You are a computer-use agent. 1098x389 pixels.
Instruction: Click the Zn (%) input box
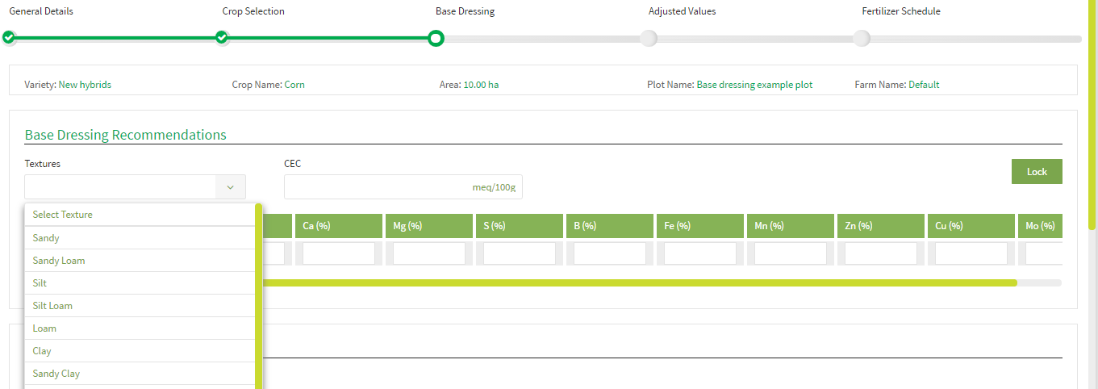coord(881,253)
